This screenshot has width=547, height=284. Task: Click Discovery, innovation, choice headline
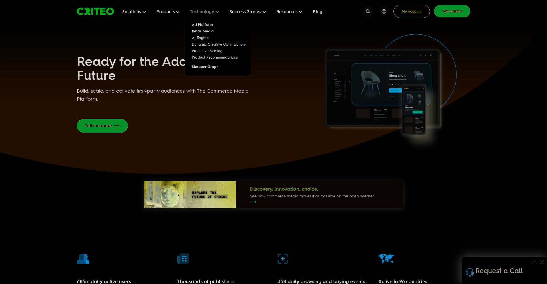coord(284,189)
